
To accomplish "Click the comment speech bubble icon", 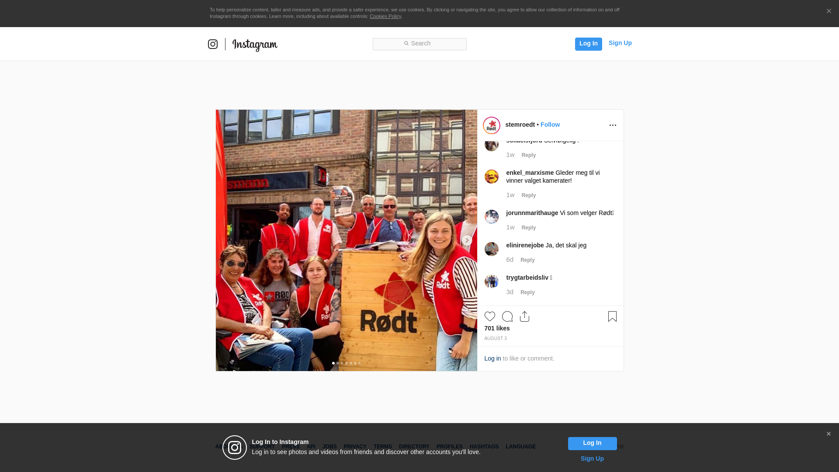I will coord(507,316).
